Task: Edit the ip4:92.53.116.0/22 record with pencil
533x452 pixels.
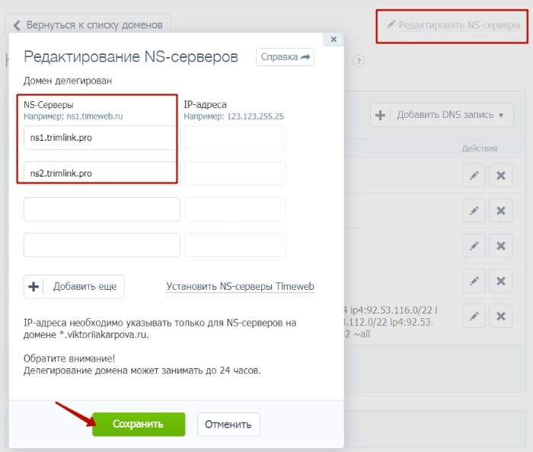Action: pyautogui.click(x=474, y=317)
